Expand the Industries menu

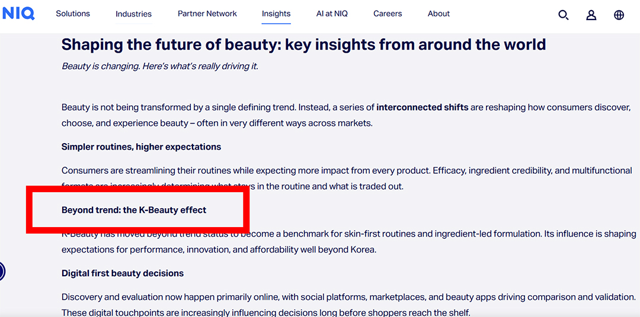pos(133,14)
